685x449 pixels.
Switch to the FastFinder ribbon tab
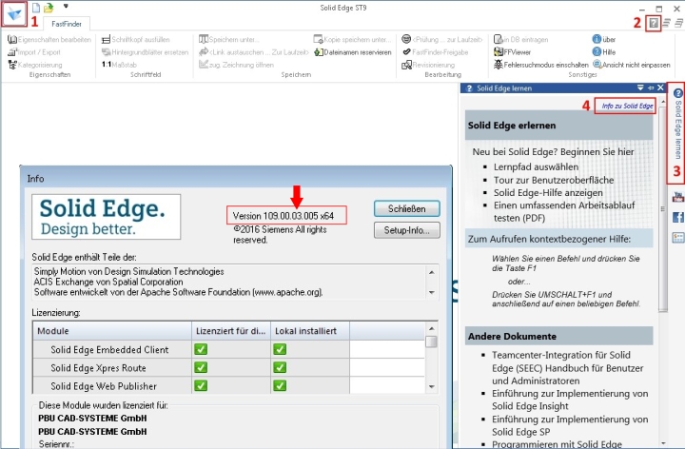coord(67,24)
